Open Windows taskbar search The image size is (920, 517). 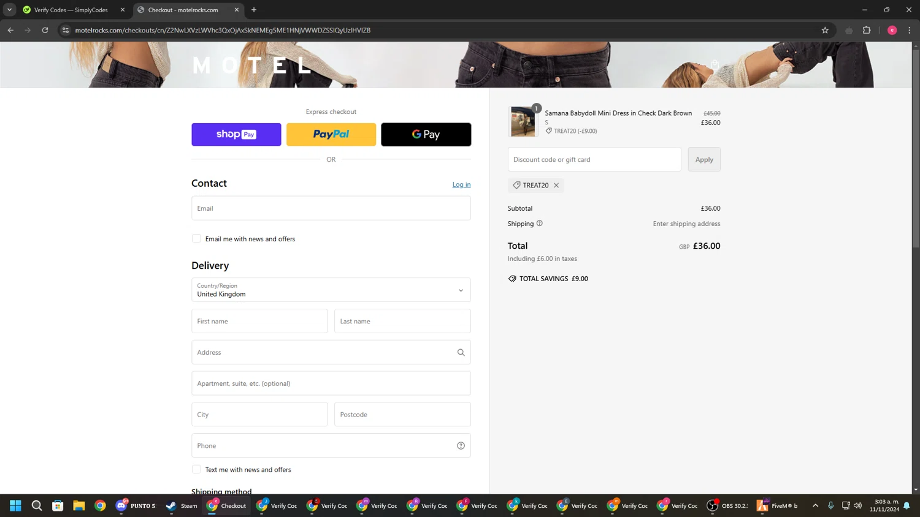(x=37, y=505)
